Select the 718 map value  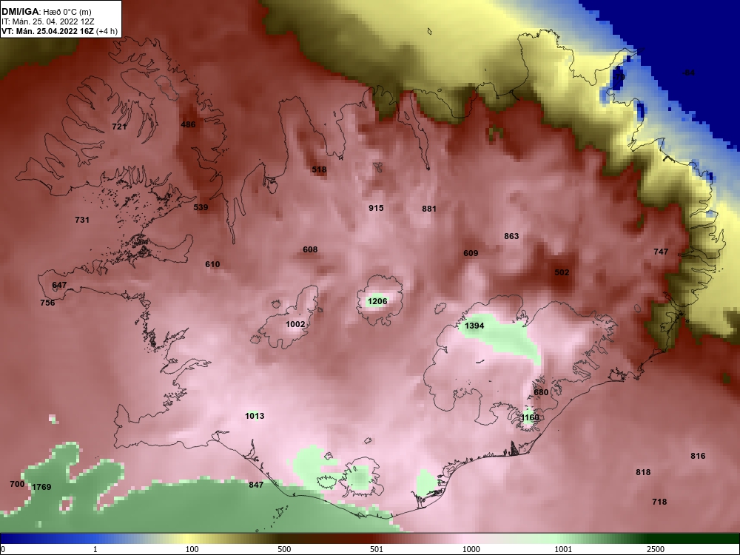pyautogui.click(x=659, y=502)
